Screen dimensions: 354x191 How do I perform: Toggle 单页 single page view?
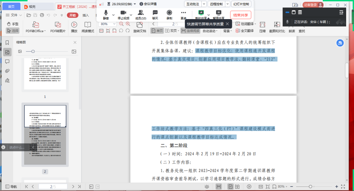157,31
